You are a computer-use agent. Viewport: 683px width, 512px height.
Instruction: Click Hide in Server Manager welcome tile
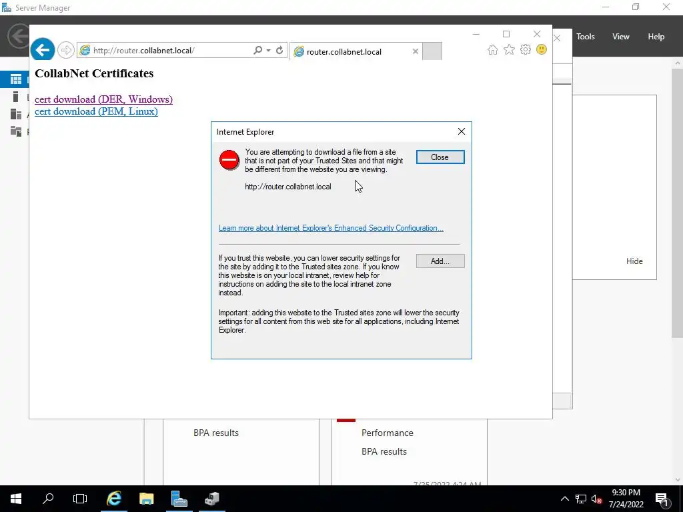634,261
